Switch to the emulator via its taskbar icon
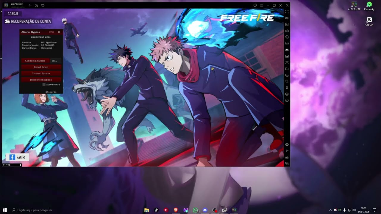This screenshot has height=214, width=381. coord(234,210)
